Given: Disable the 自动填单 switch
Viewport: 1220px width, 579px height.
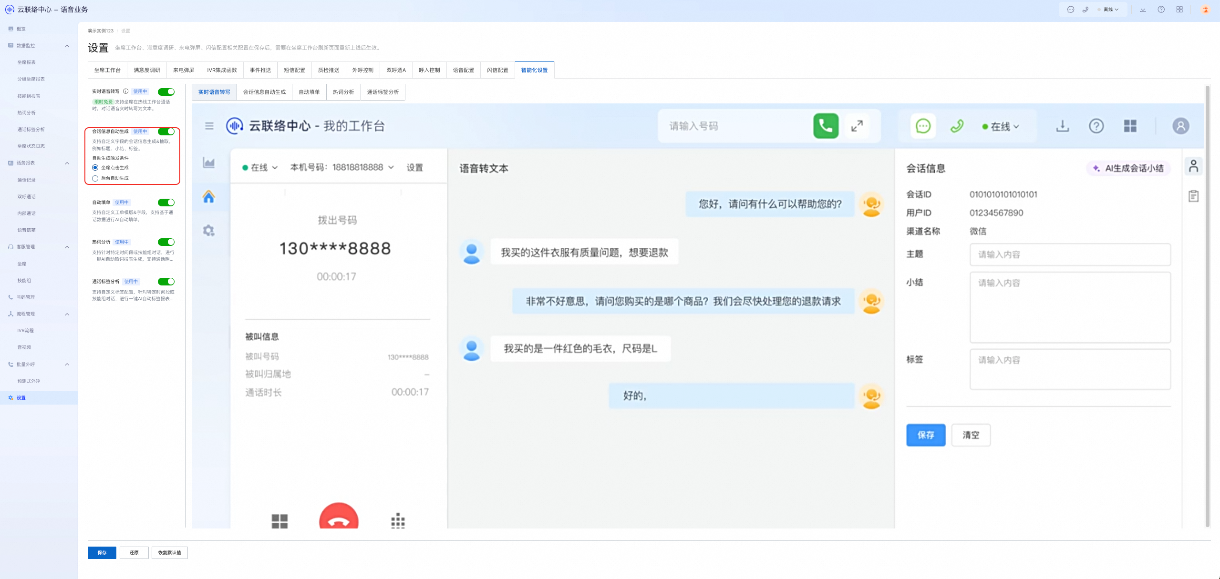Looking at the screenshot, I should pyautogui.click(x=166, y=203).
